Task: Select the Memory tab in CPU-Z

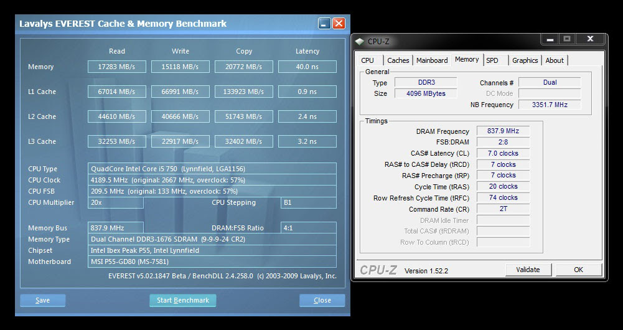Action: coord(467,59)
